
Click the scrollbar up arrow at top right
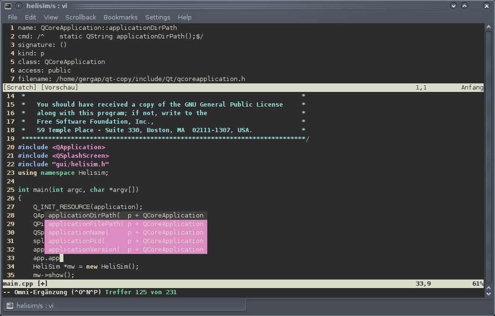(489, 27)
